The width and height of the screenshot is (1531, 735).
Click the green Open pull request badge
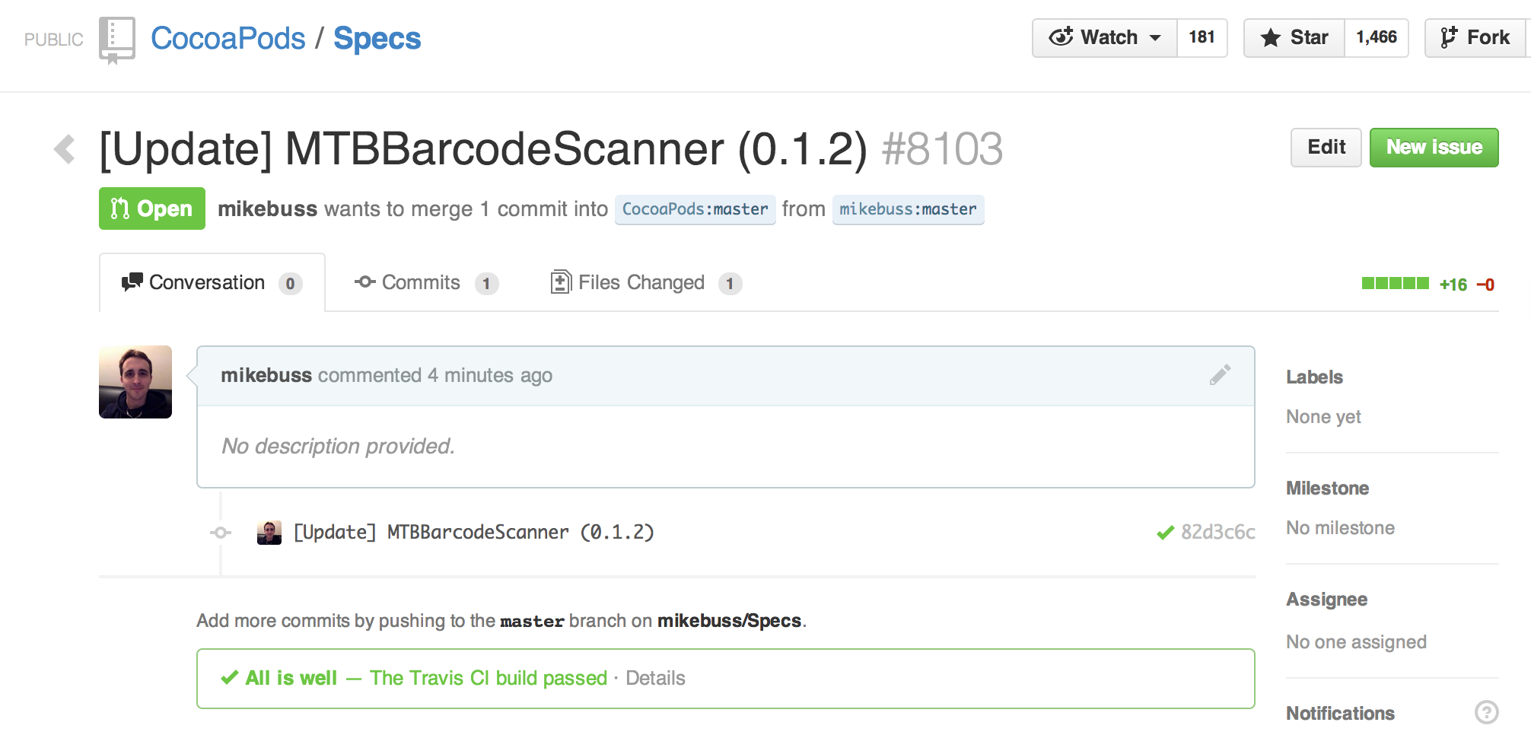coord(152,208)
